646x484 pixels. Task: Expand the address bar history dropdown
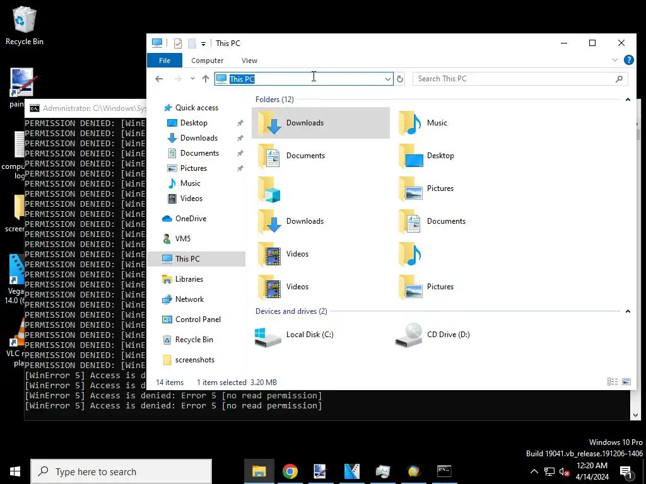(x=388, y=79)
